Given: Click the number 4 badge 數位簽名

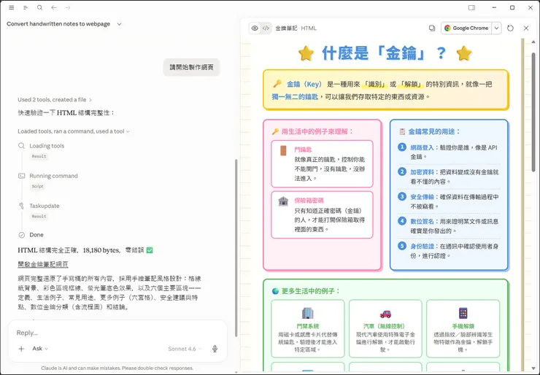Looking at the screenshot, I should pos(402,221).
